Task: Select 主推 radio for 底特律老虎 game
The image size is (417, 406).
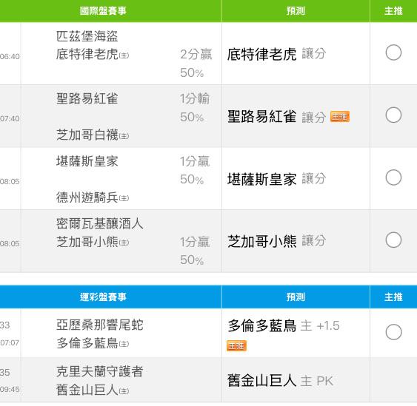Action: point(393,53)
